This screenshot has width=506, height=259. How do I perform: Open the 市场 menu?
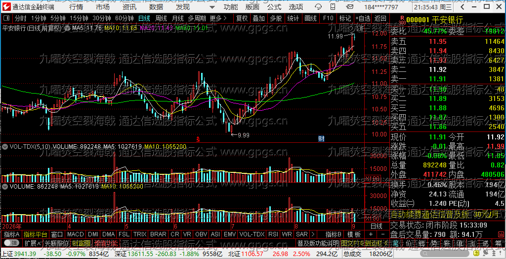(x=103, y=7)
